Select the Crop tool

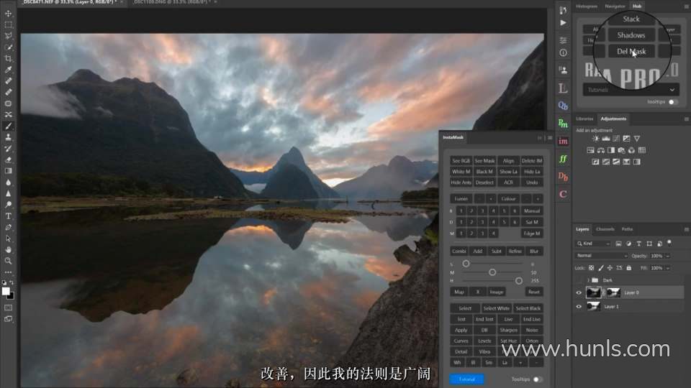click(9, 58)
